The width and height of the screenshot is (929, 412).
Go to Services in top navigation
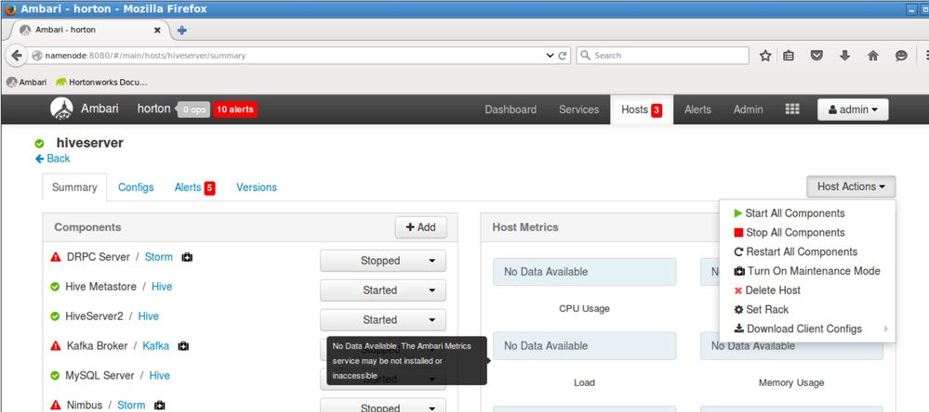(578, 109)
